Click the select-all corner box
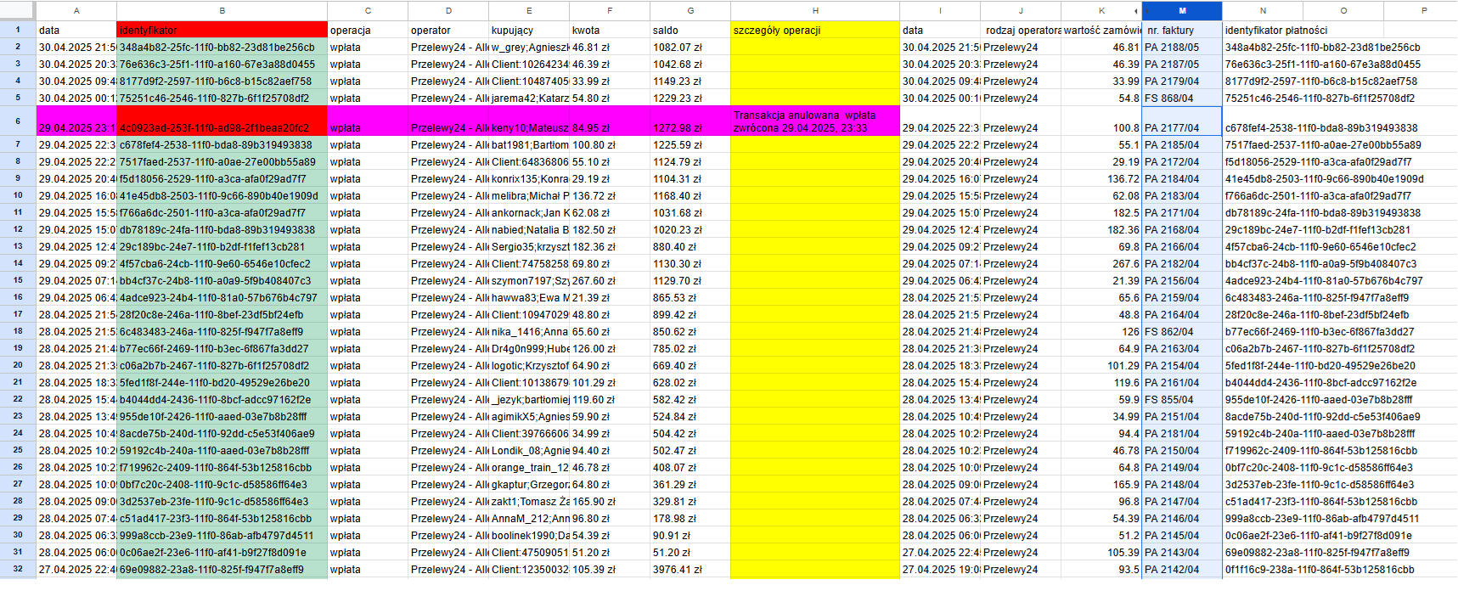1458x602 pixels. click(x=17, y=11)
